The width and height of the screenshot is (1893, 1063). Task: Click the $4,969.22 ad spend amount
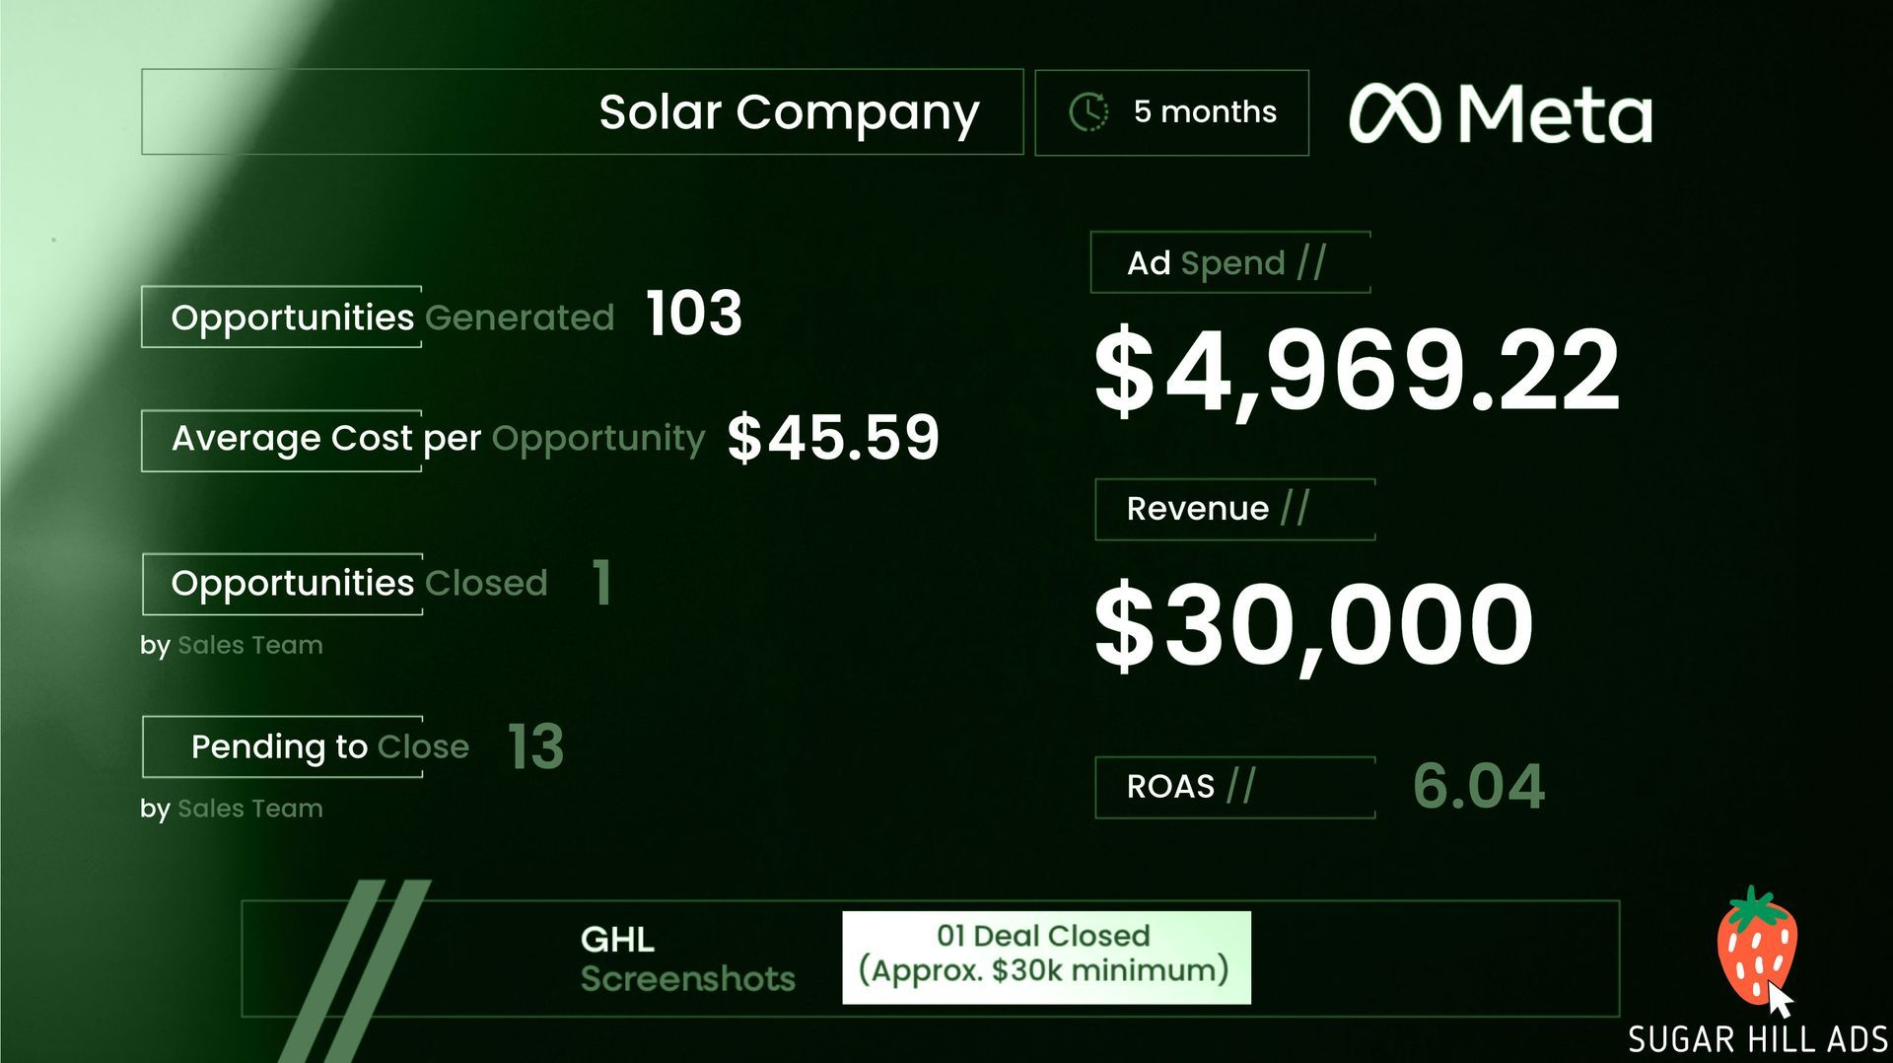click(1357, 371)
